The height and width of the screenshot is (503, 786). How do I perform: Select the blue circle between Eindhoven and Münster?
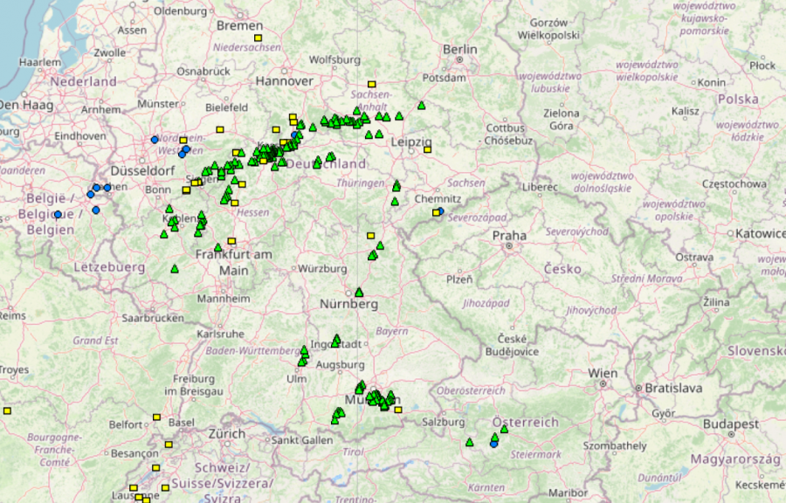pyautogui.click(x=155, y=140)
